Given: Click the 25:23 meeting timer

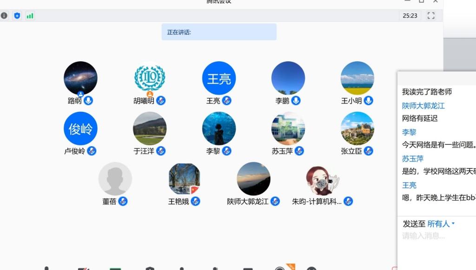Looking at the screenshot, I should click(410, 16).
